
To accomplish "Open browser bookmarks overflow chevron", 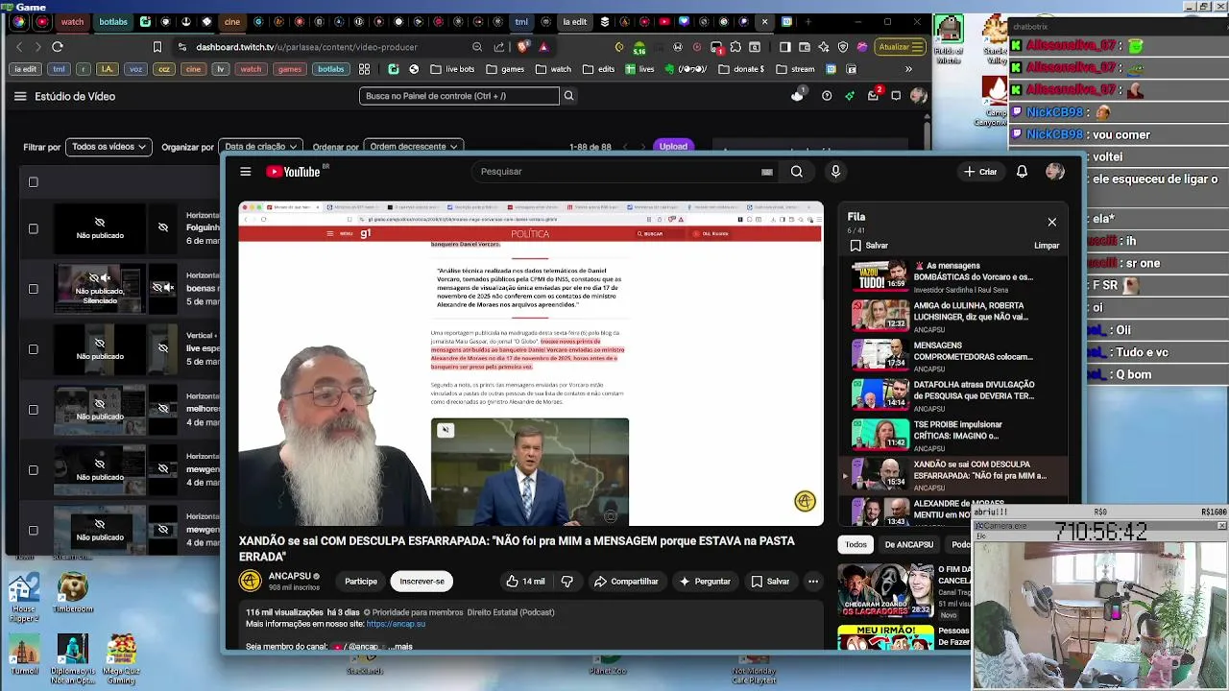I will tap(908, 69).
